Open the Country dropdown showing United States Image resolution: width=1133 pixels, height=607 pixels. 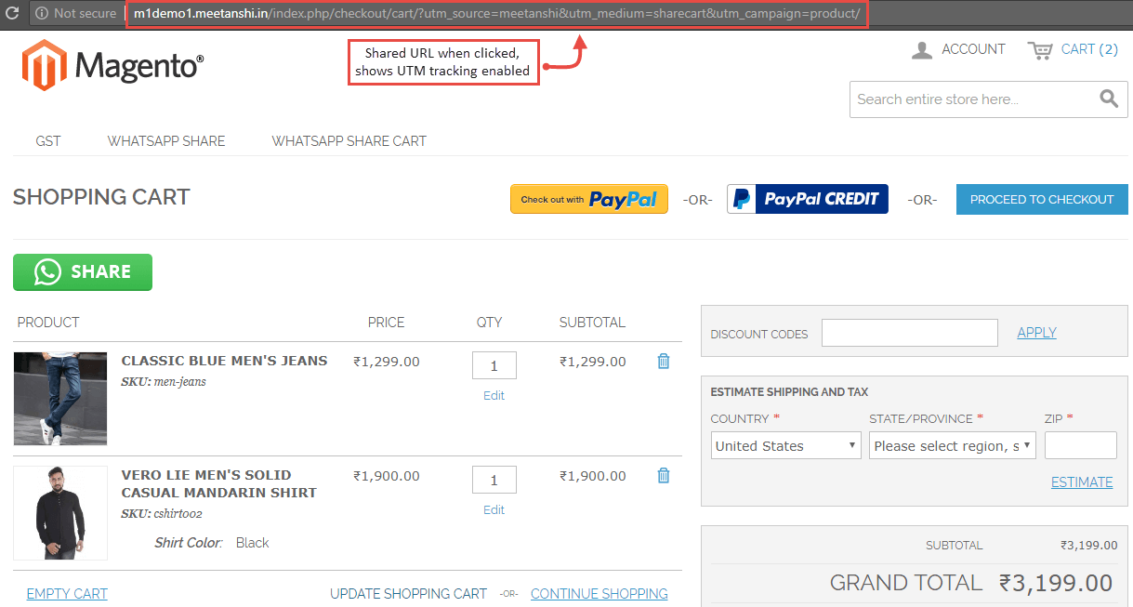pos(786,445)
